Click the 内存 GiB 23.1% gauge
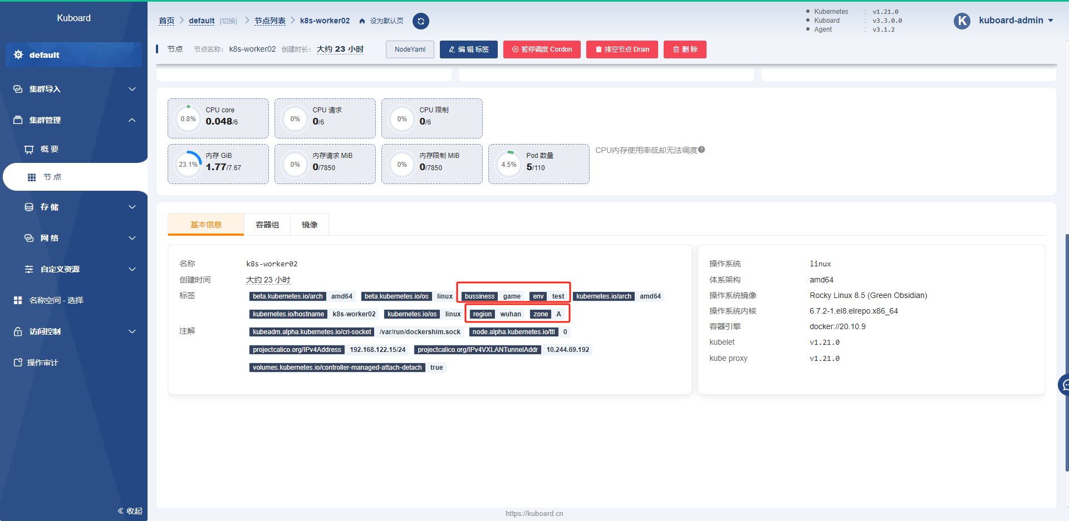1069x521 pixels. pyautogui.click(x=188, y=165)
